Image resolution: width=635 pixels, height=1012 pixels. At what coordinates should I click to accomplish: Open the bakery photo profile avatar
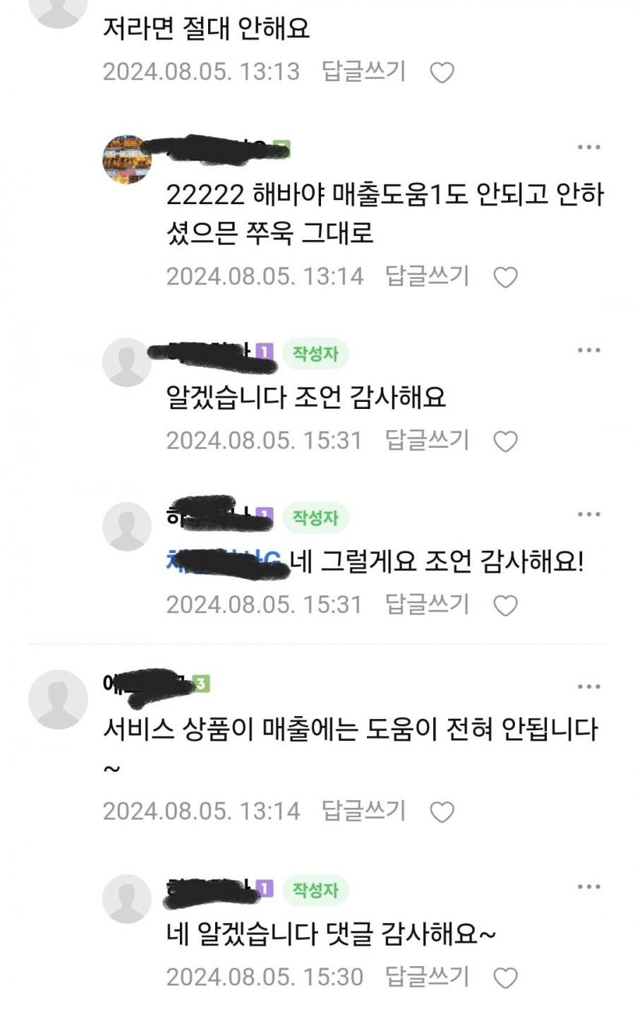tap(127, 160)
